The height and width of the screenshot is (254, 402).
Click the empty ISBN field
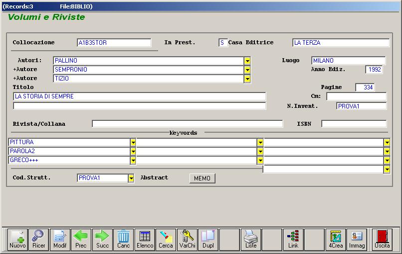354,124
